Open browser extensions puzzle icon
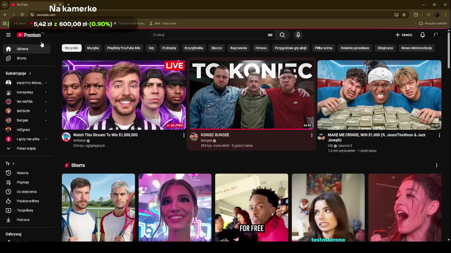The height and width of the screenshot is (253, 451). click(x=416, y=15)
